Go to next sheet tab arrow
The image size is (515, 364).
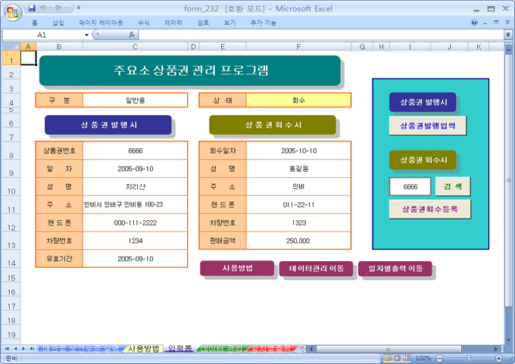click(23, 349)
